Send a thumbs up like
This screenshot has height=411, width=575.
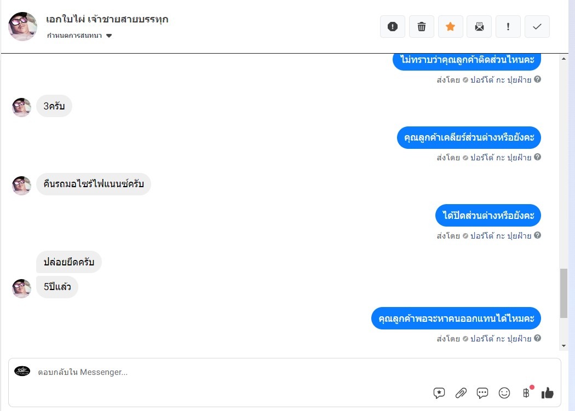[547, 393]
